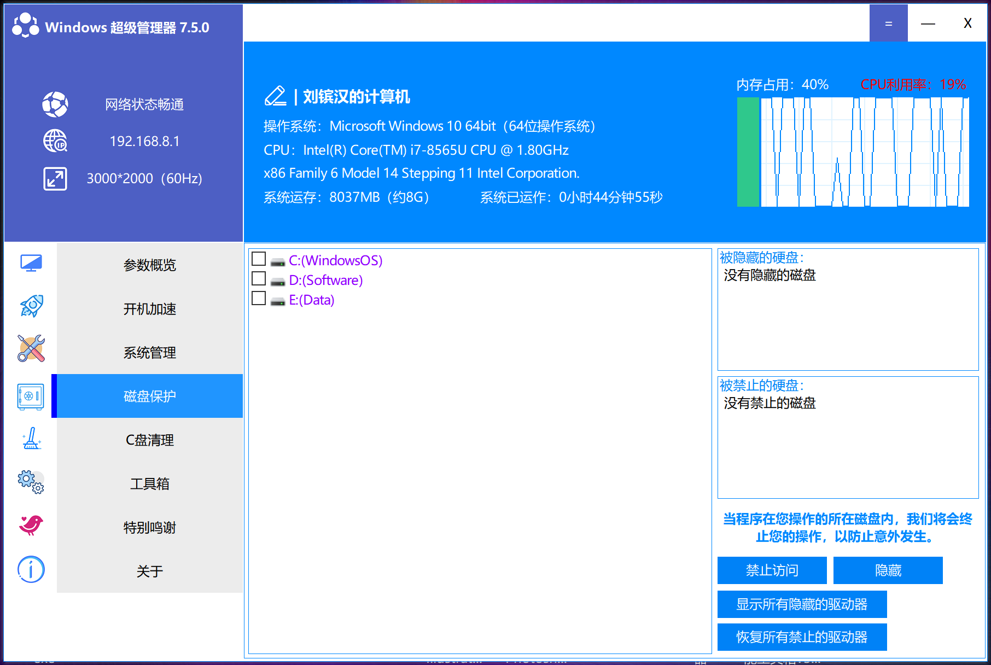991x665 pixels.
Task: Click the 操作系统 Windows 10 64bit line
Action: [430, 126]
